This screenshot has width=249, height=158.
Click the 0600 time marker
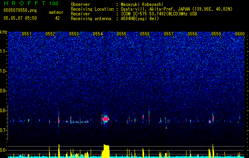pos(240,34)
